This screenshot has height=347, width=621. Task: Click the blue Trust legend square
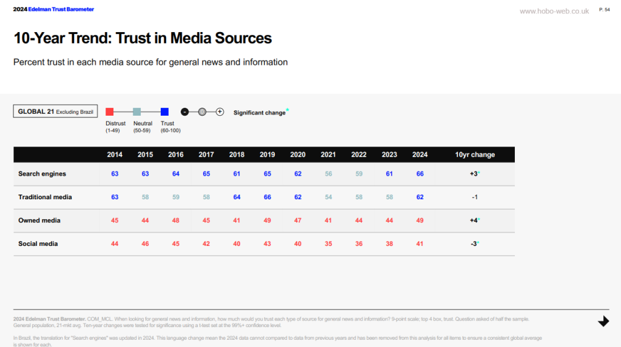[x=164, y=111]
